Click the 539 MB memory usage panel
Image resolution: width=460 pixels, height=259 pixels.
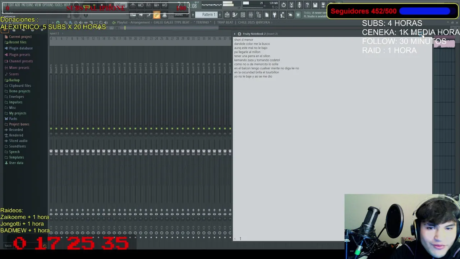(x=268, y=5)
